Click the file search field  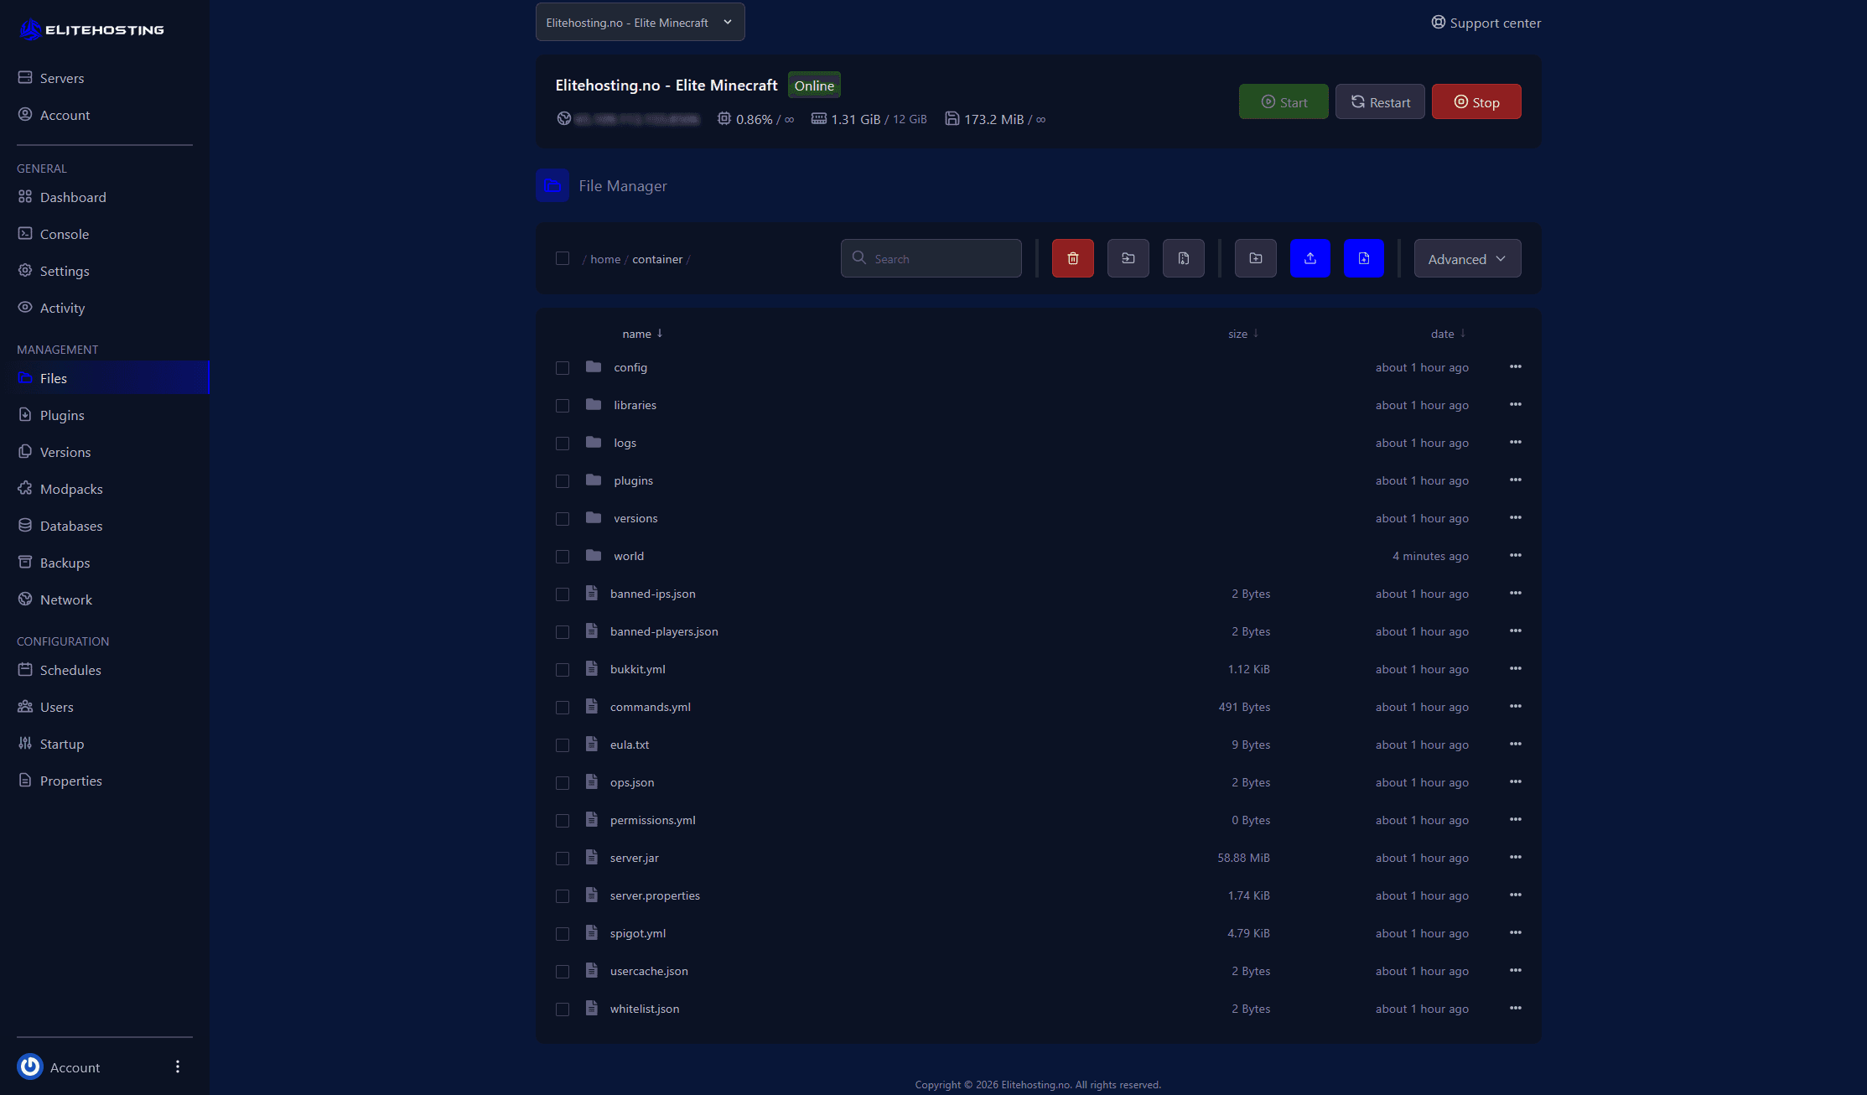(931, 258)
